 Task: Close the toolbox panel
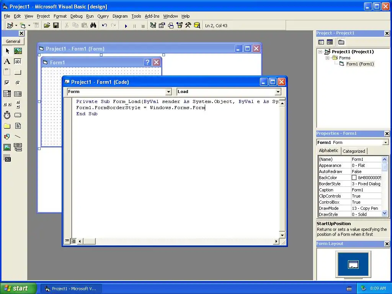(x=21, y=33)
